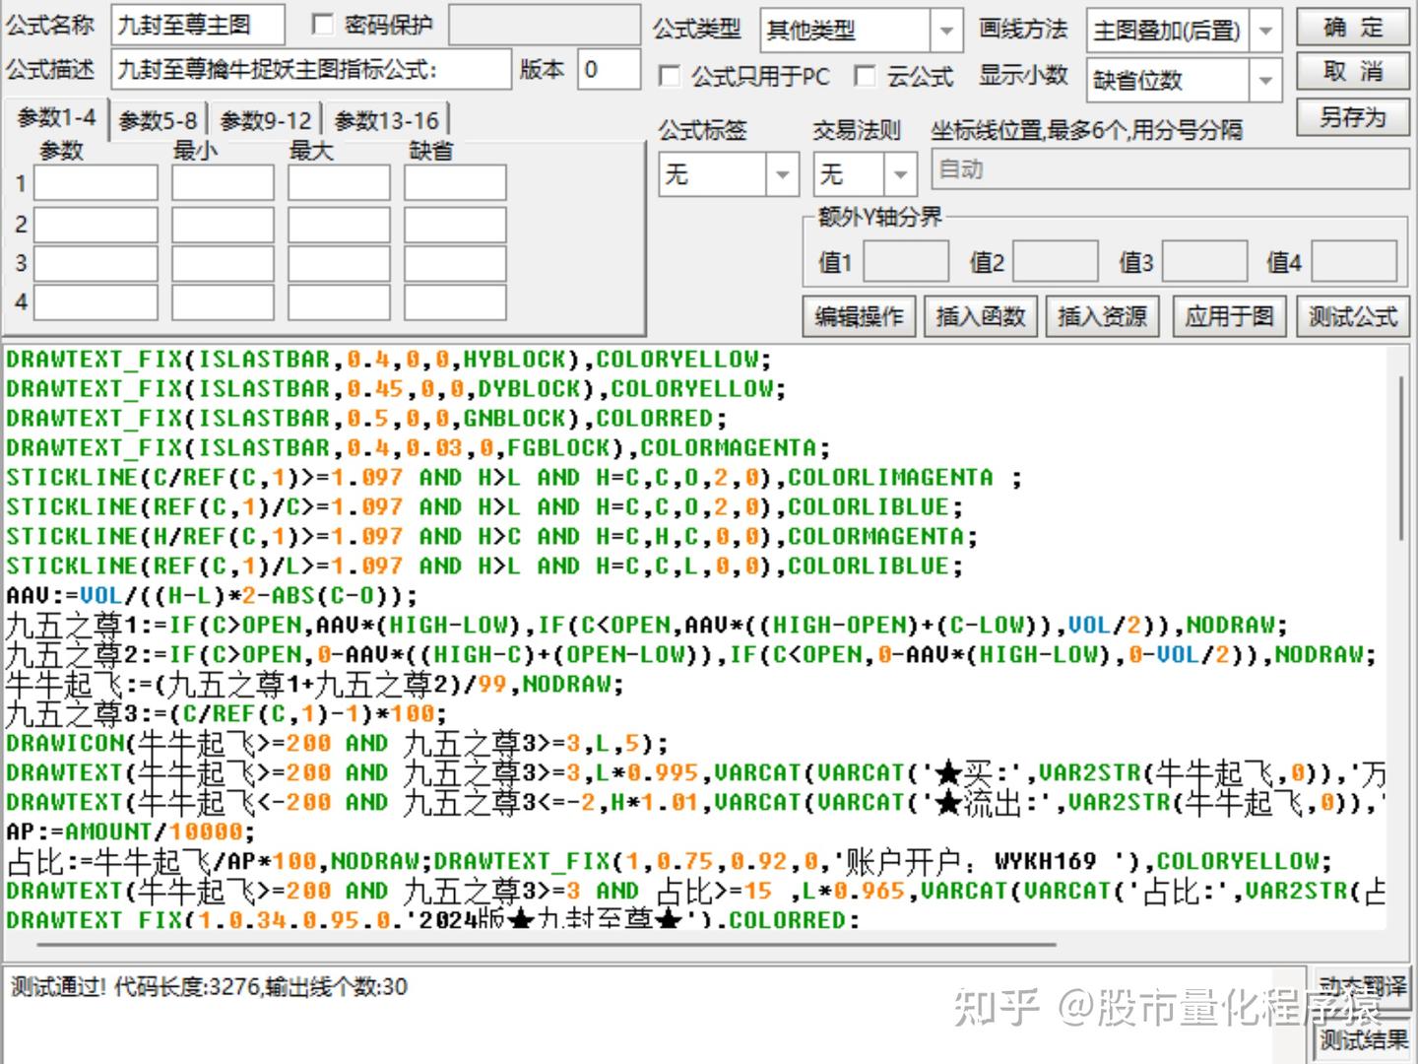Open the 编辑操作 menu button
The width and height of the screenshot is (1418, 1064).
pos(859,316)
